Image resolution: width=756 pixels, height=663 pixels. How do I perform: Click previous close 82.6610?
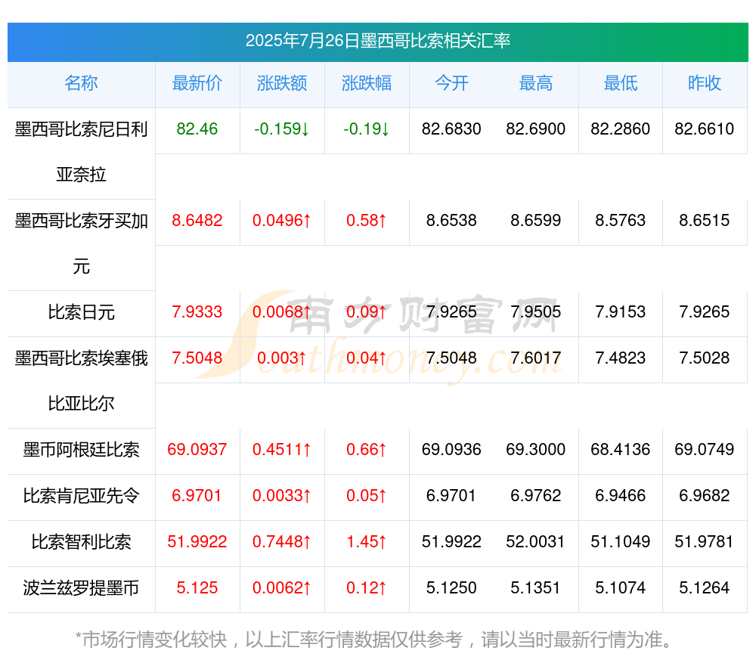705,129
